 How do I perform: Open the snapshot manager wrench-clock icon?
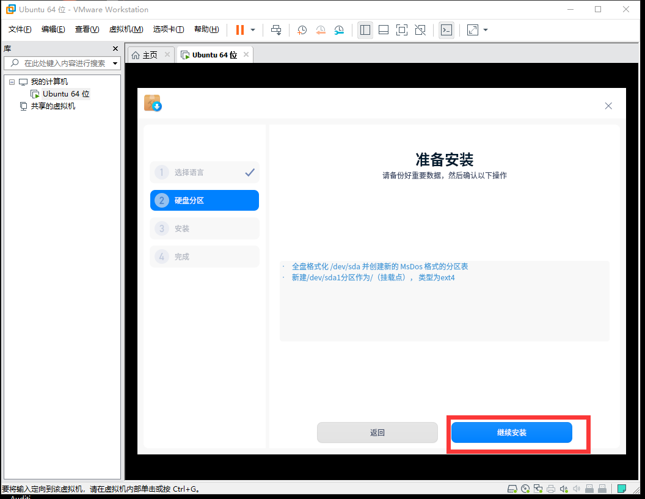339,29
